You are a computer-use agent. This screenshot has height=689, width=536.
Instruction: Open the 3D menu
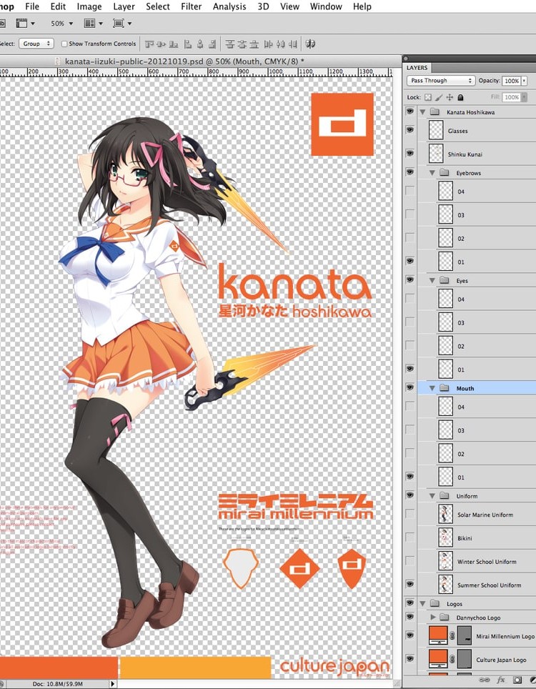click(x=263, y=6)
